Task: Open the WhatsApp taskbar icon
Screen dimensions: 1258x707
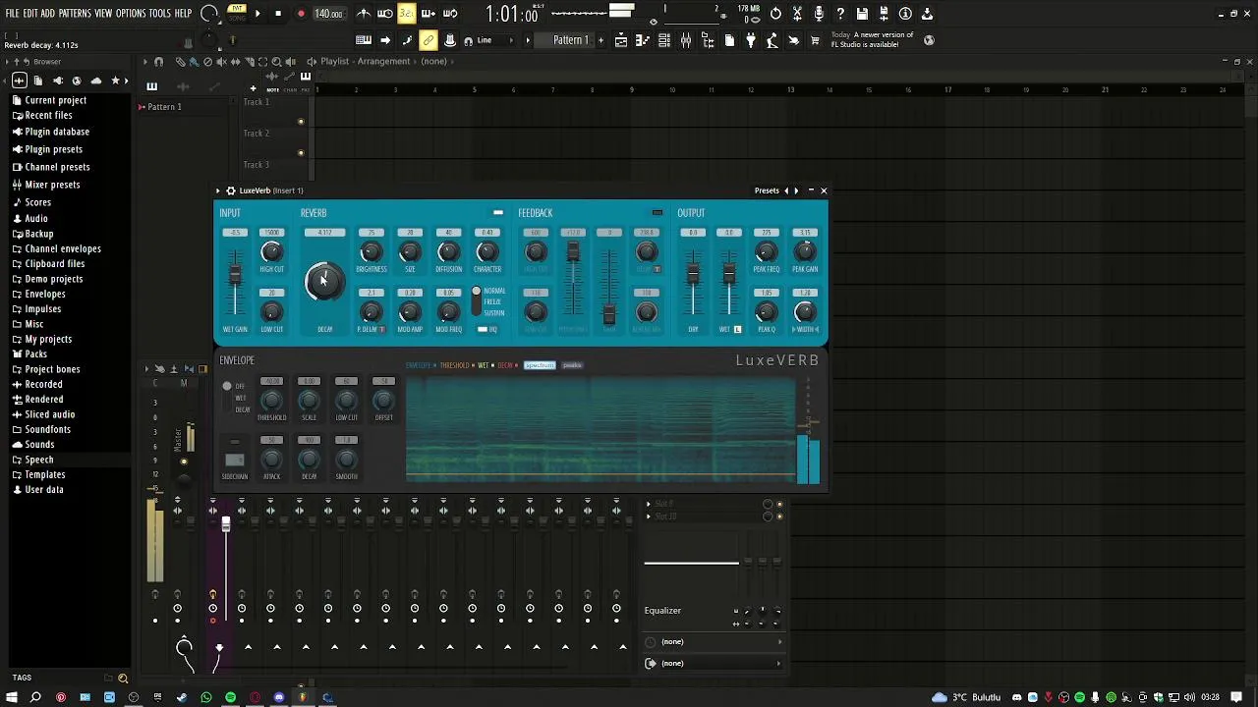Action: tap(206, 697)
